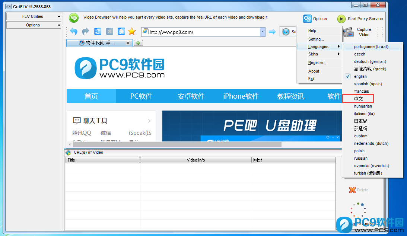Click the blue Go arrow beside address bar

tap(272, 32)
